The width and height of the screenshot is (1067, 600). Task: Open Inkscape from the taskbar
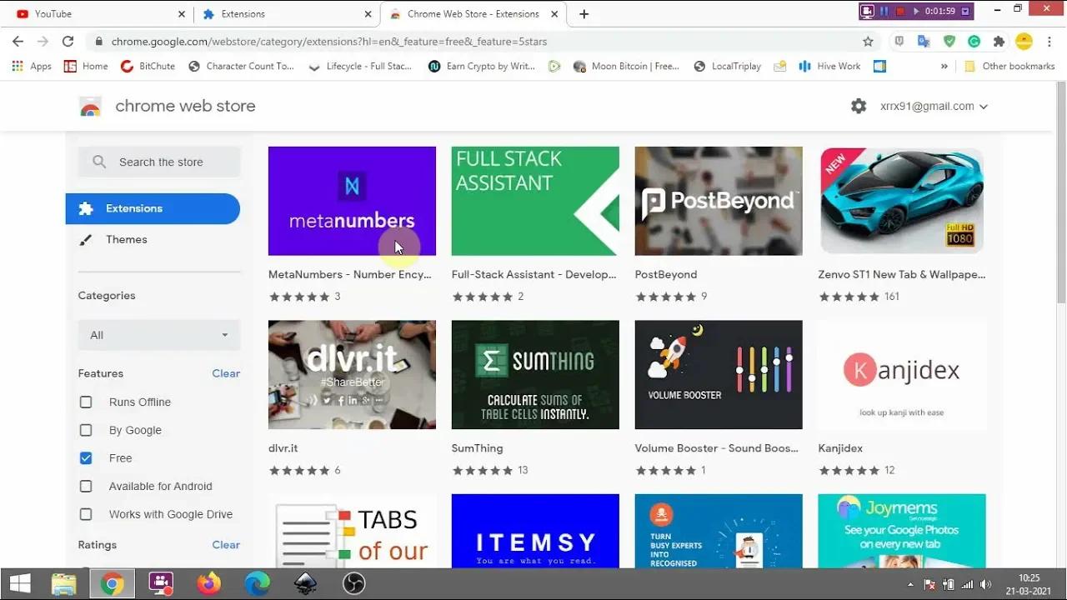[305, 584]
